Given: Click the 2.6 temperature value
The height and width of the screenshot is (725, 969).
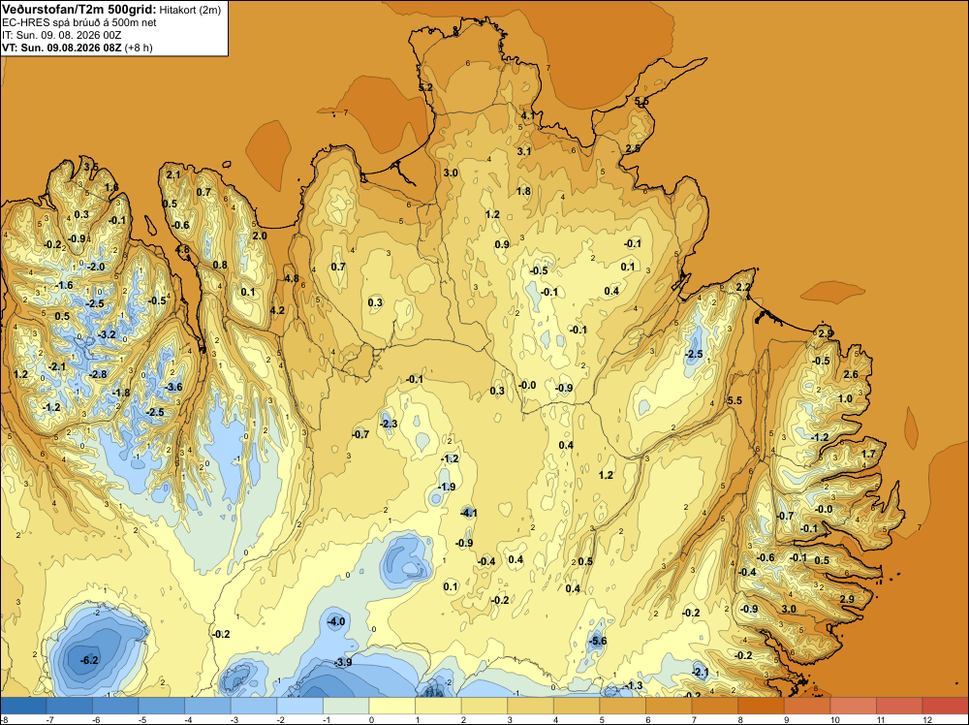Looking at the screenshot, I should pos(851,374).
